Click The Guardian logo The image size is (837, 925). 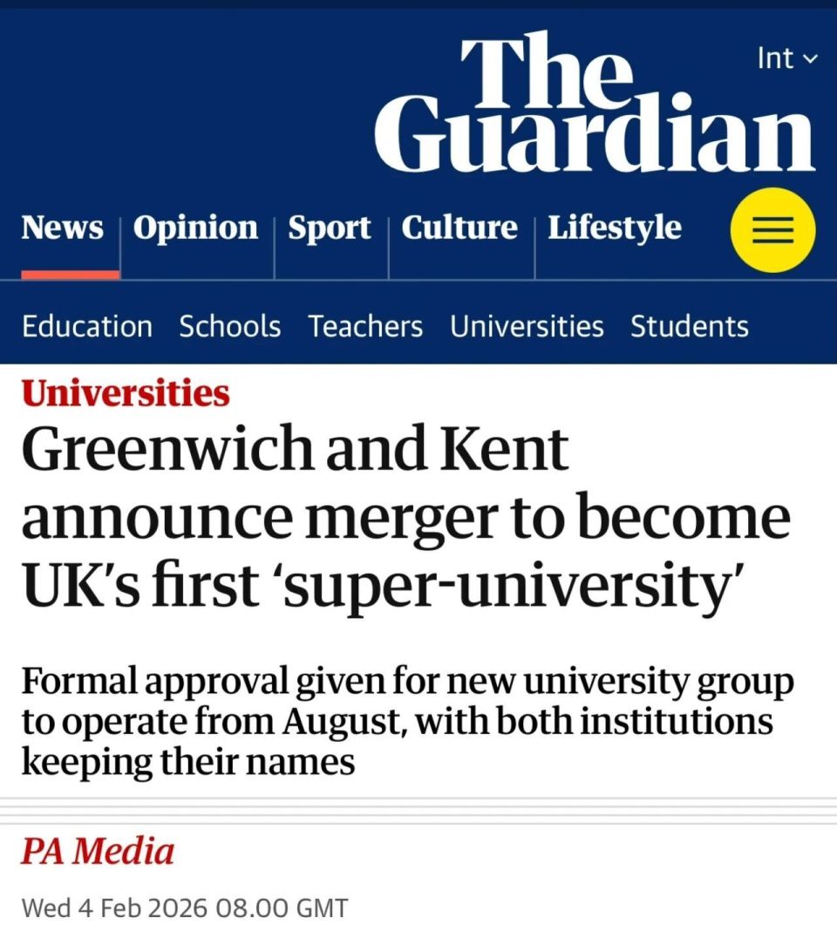[595, 105]
